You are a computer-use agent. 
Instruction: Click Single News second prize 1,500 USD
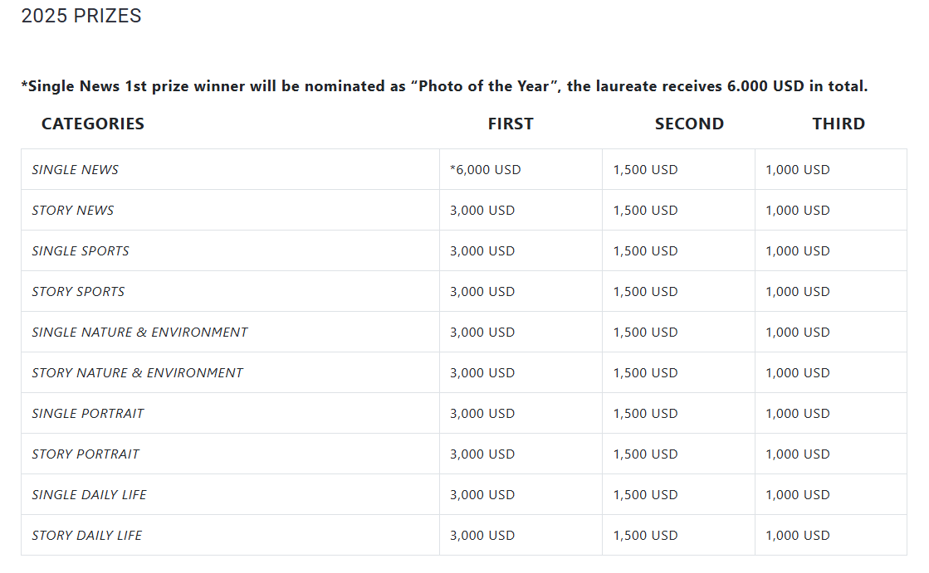[x=645, y=170]
